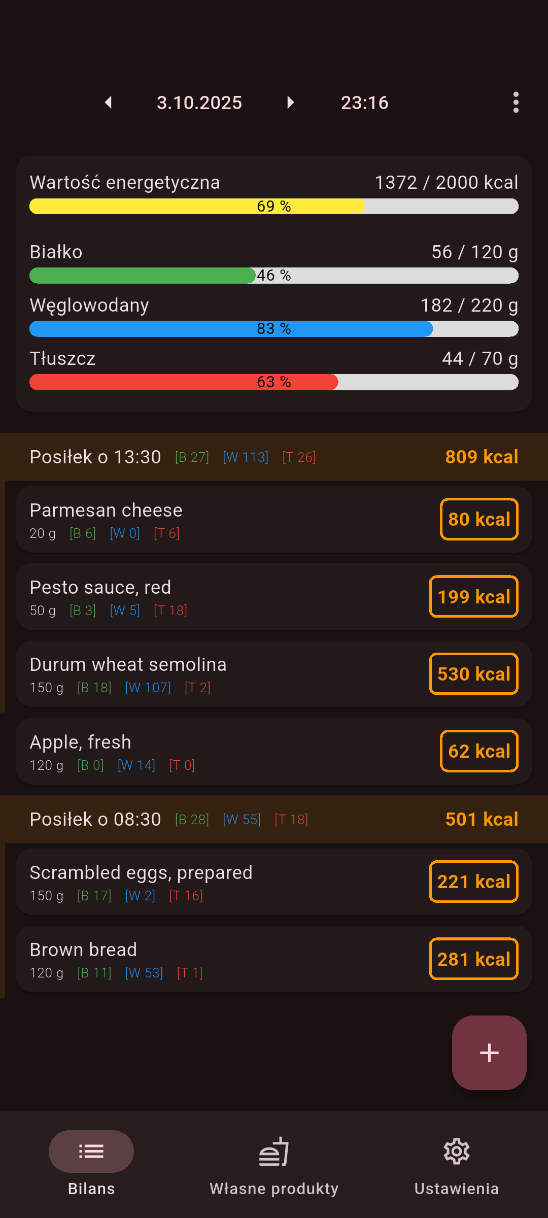548x1218 pixels.
Task: Collapse the Posiłek o 08:30 header
Action: point(274,819)
